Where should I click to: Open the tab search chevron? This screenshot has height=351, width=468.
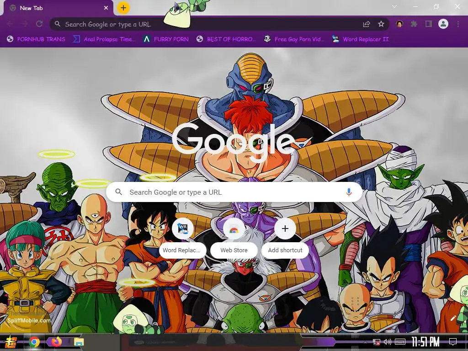[394, 6]
